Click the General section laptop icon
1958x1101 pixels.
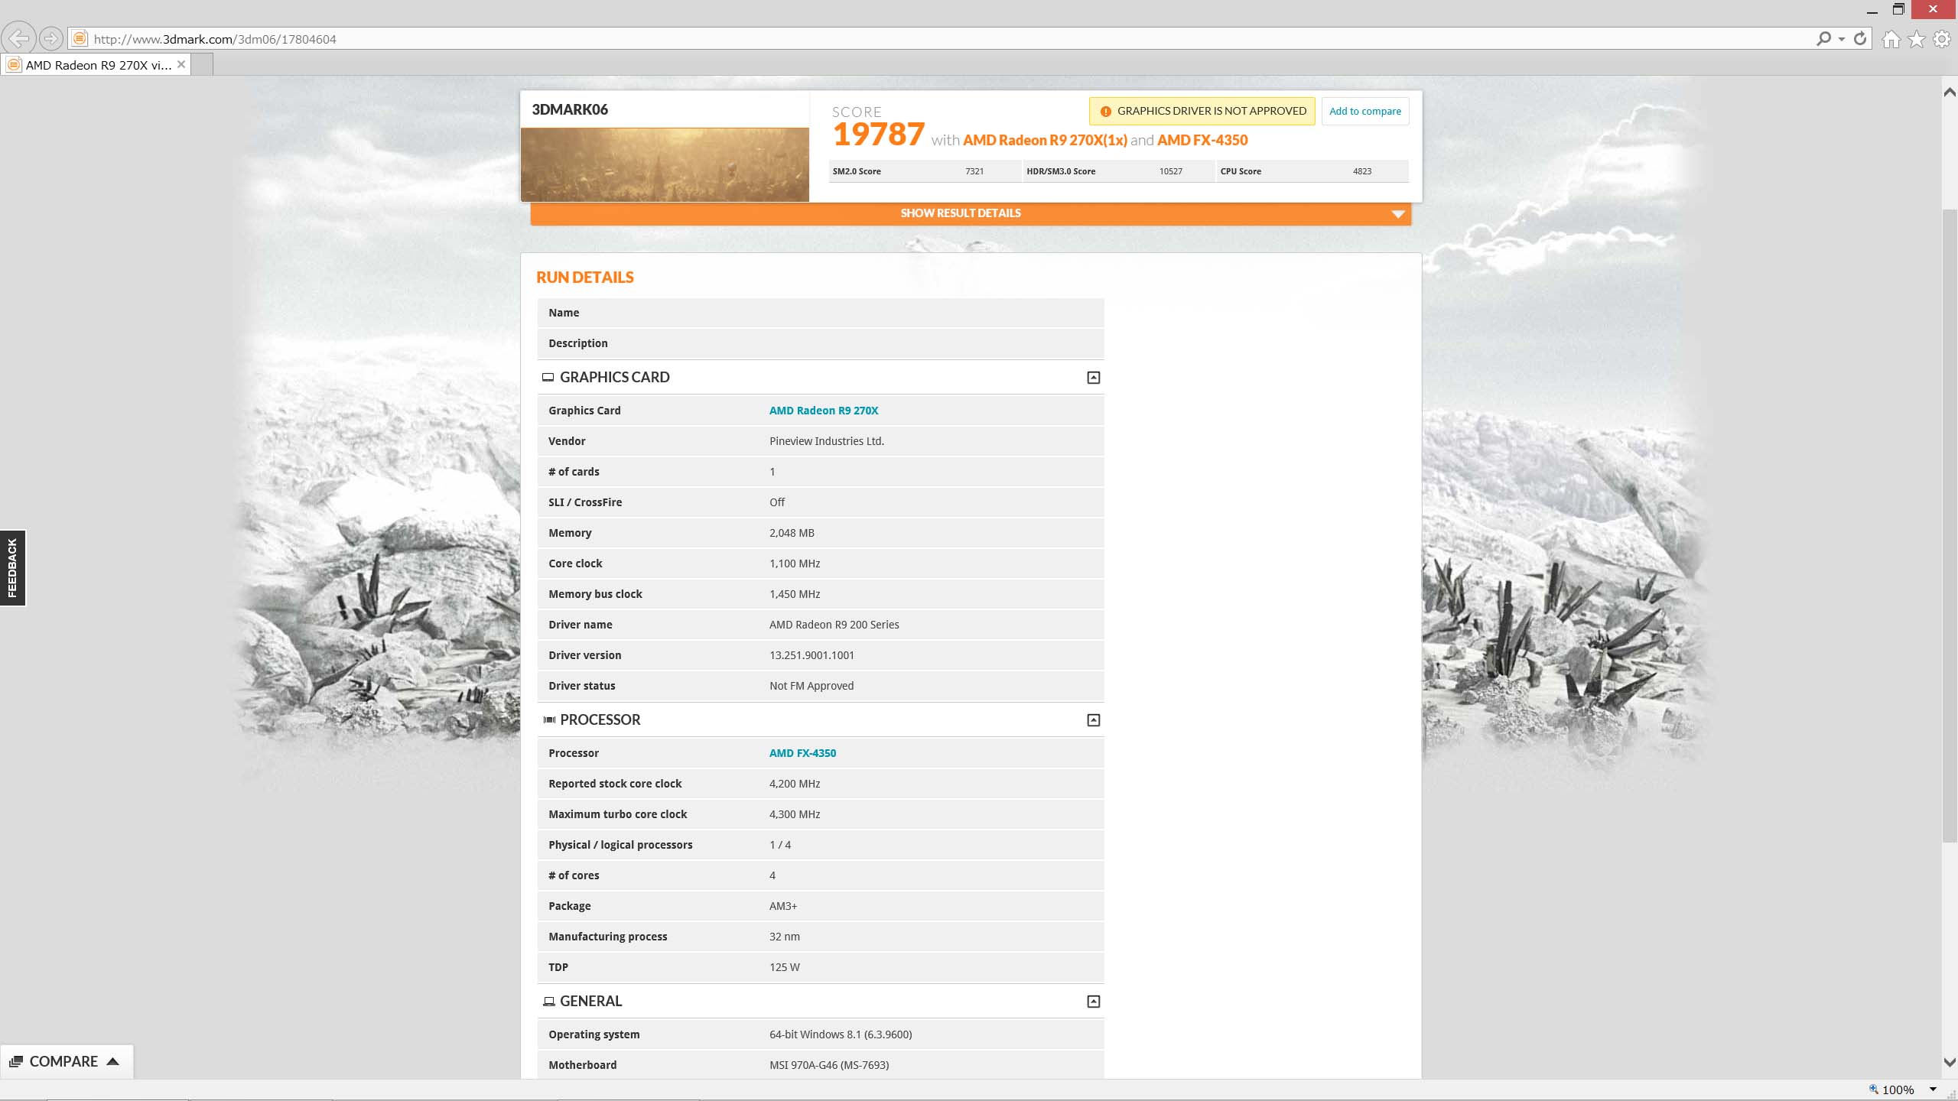coord(548,1001)
